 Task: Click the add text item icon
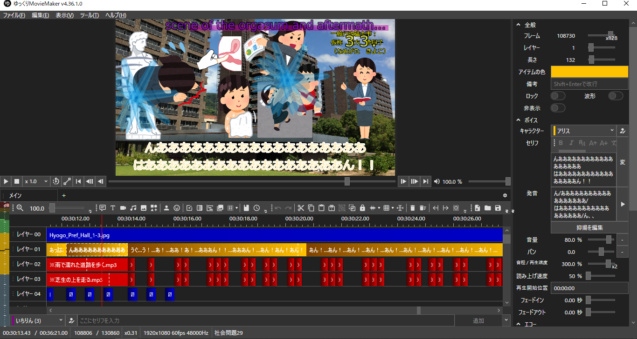click(x=113, y=208)
